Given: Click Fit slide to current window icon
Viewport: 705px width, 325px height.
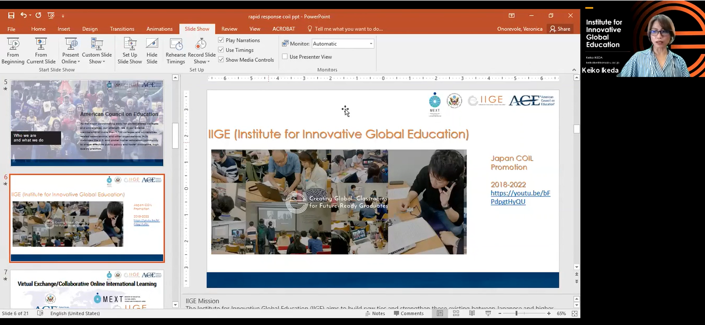Looking at the screenshot, I should pyautogui.click(x=575, y=313).
